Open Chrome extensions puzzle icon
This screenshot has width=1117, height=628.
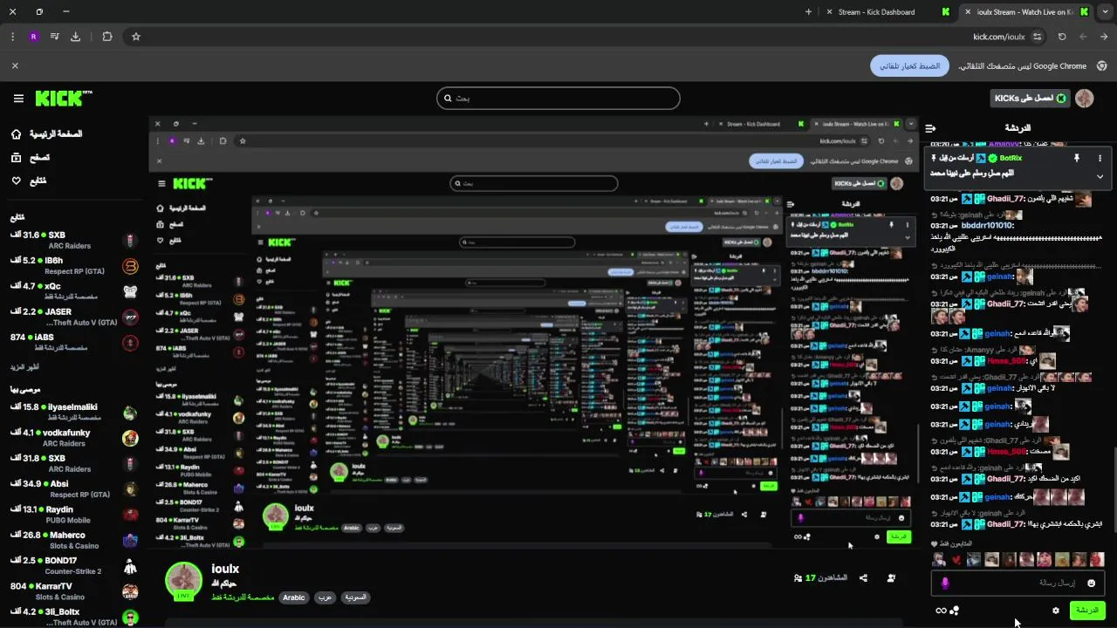(x=107, y=37)
